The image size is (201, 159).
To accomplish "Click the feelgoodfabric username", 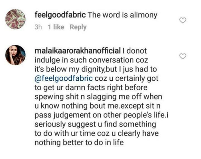I will 60,15.
